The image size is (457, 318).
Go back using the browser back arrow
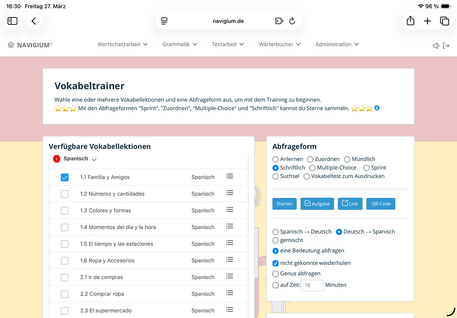[x=34, y=21]
